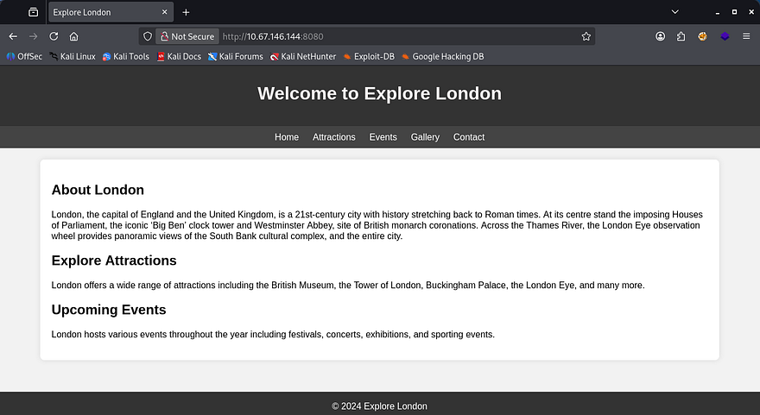Select the Explore London tab
760x415 pixels.
click(104, 12)
